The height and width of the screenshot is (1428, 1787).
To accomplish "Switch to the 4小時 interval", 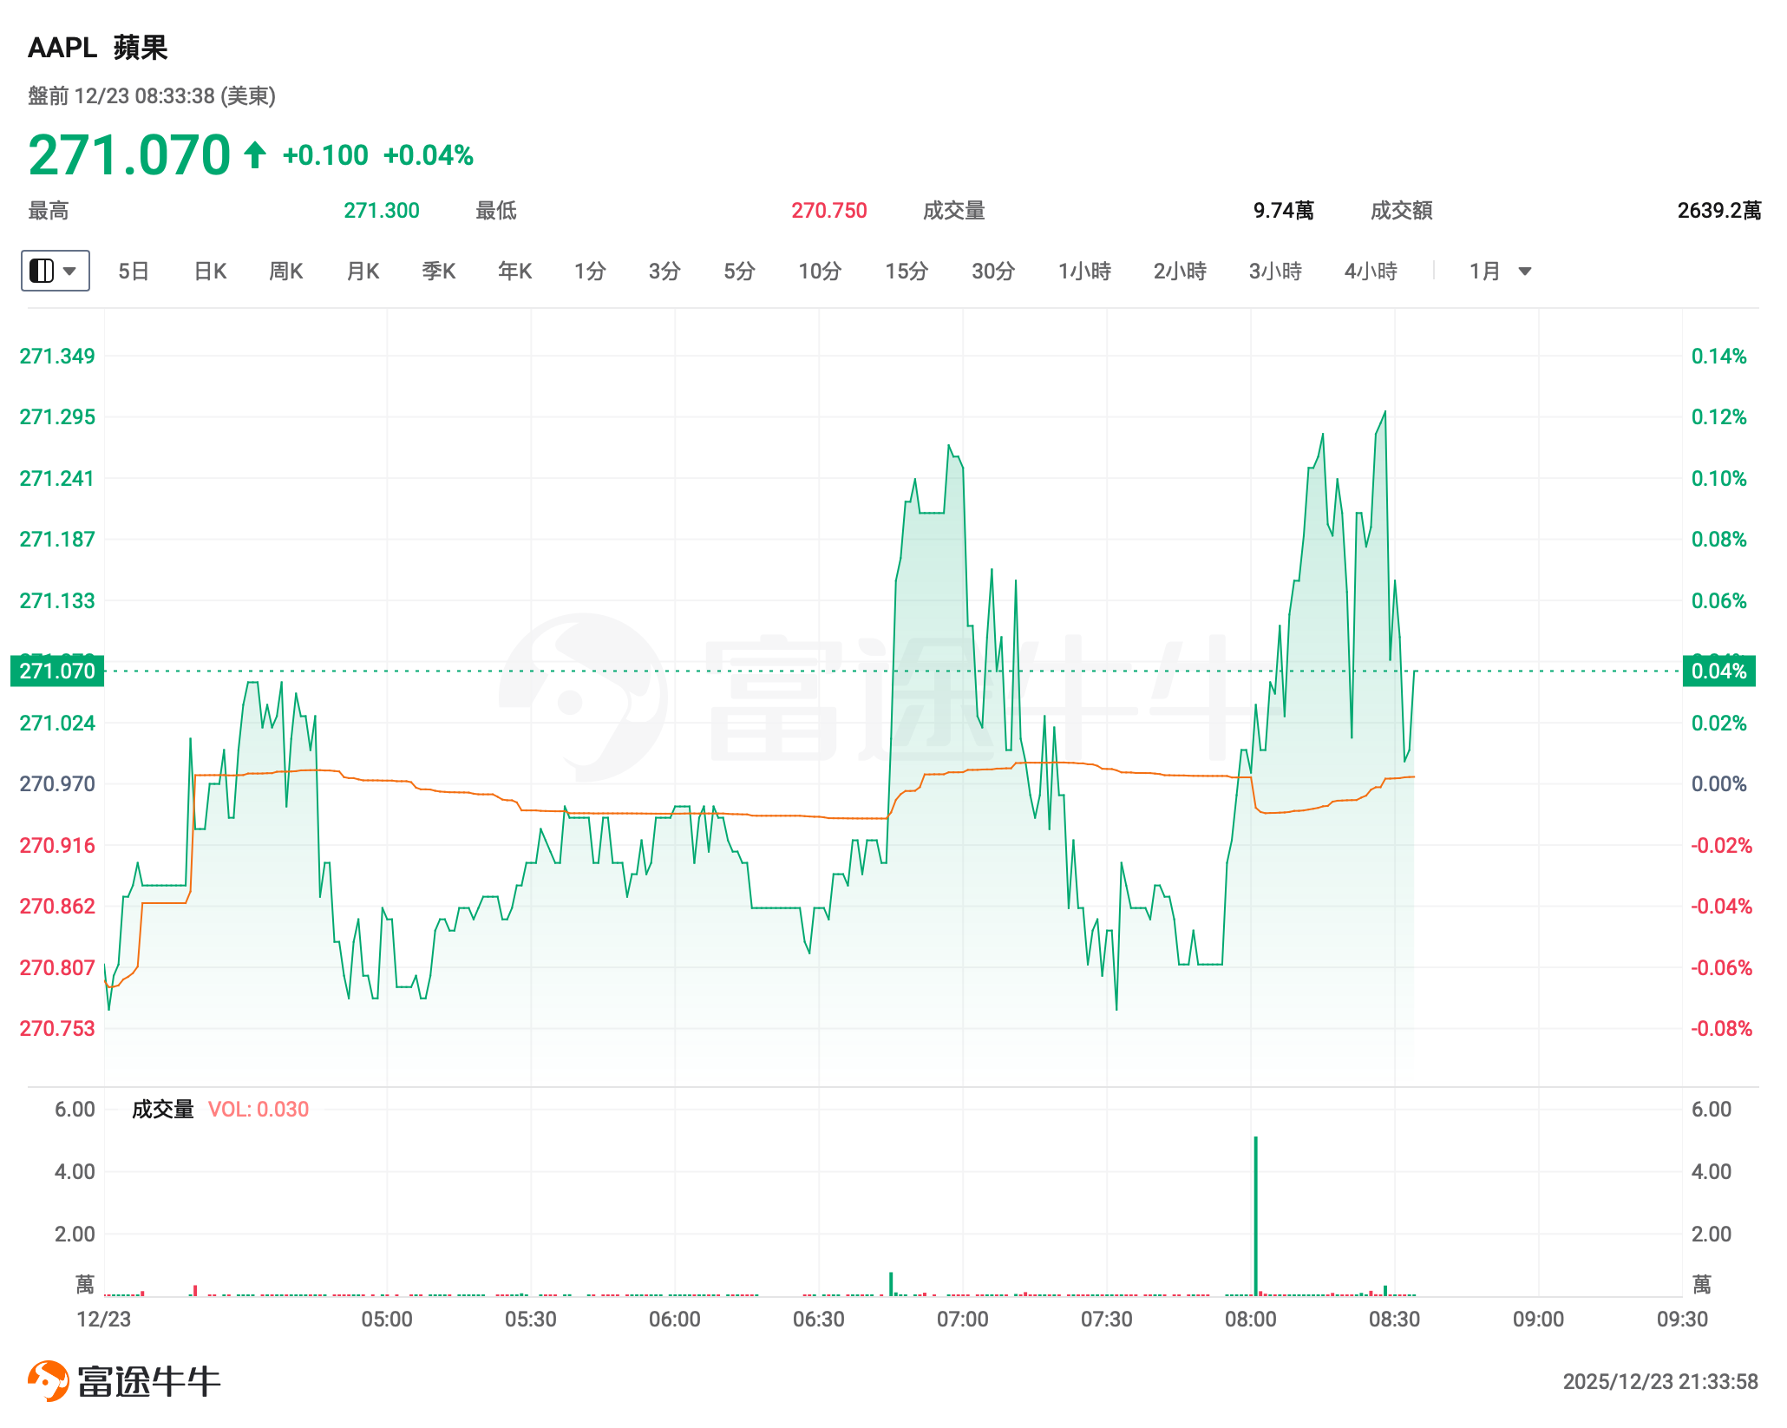I will coord(1371,272).
